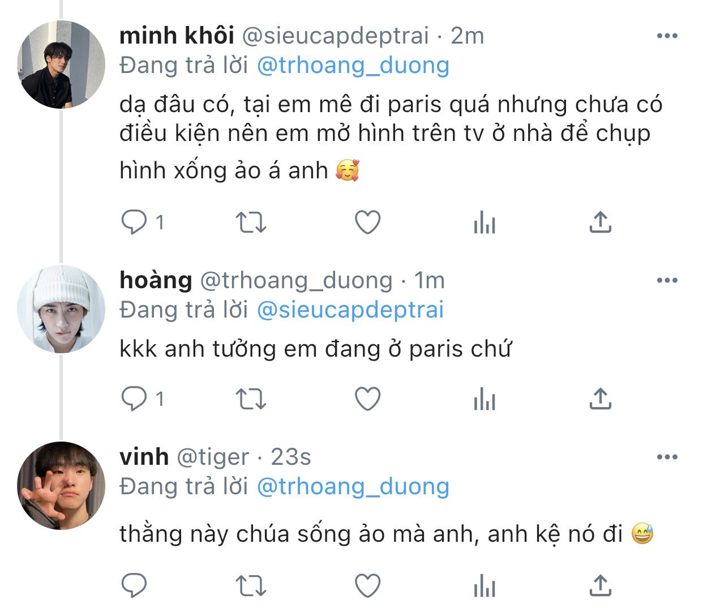This screenshot has height=612, width=703.
Task: Share minh khôi's tweet
Action: tap(600, 222)
